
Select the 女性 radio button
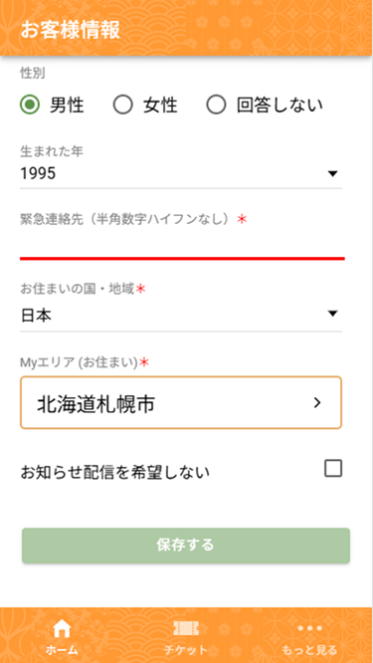[x=123, y=105]
